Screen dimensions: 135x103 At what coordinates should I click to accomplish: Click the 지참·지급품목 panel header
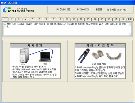pos(100,45)
